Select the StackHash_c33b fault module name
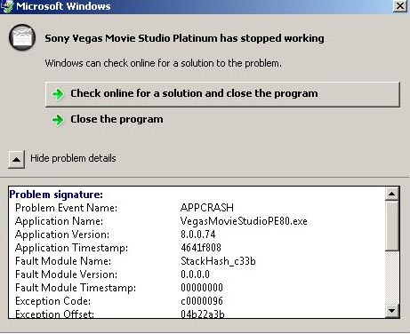410x334 pixels. coord(218,261)
